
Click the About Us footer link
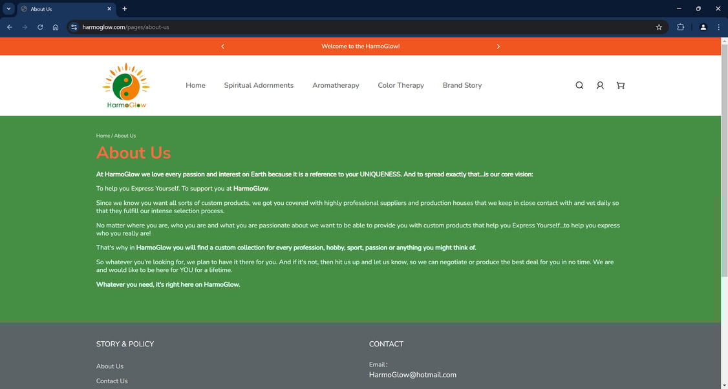coord(109,366)
